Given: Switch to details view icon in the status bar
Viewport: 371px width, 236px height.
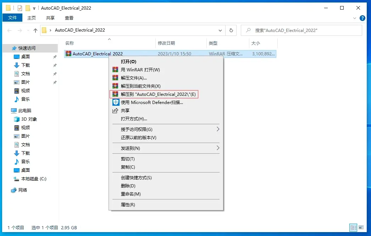Looking at the screenshot, I should pyautogui.click(x=354, y=228).
